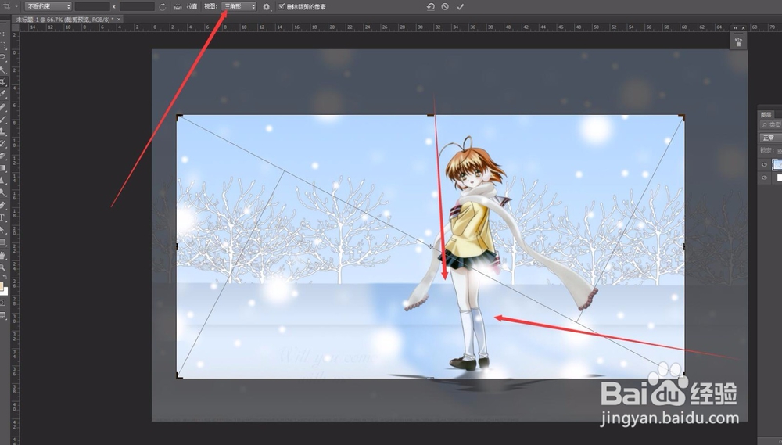Select the Zoom tool in toolbar
The width and height of the screenshot is (782, 445).
tap(3, 267)
